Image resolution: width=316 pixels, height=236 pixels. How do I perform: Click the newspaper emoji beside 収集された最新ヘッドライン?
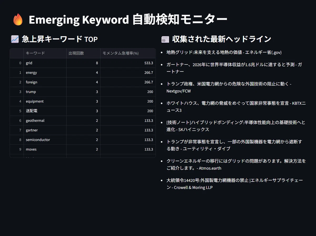tap(165, 39)
